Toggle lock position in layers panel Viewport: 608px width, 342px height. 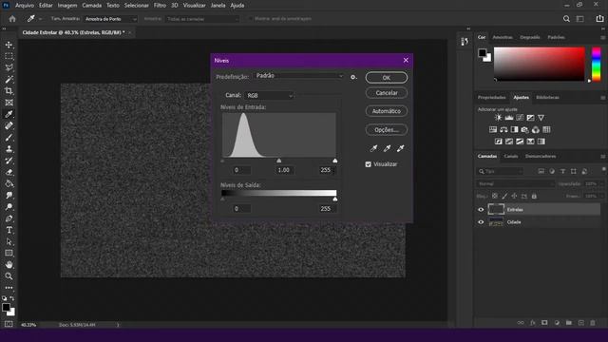pos(514,197)
